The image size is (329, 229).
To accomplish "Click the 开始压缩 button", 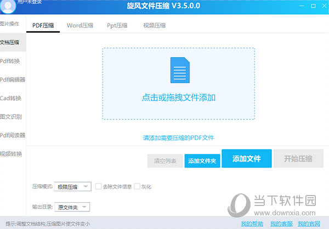I will [x=298, y=158].
